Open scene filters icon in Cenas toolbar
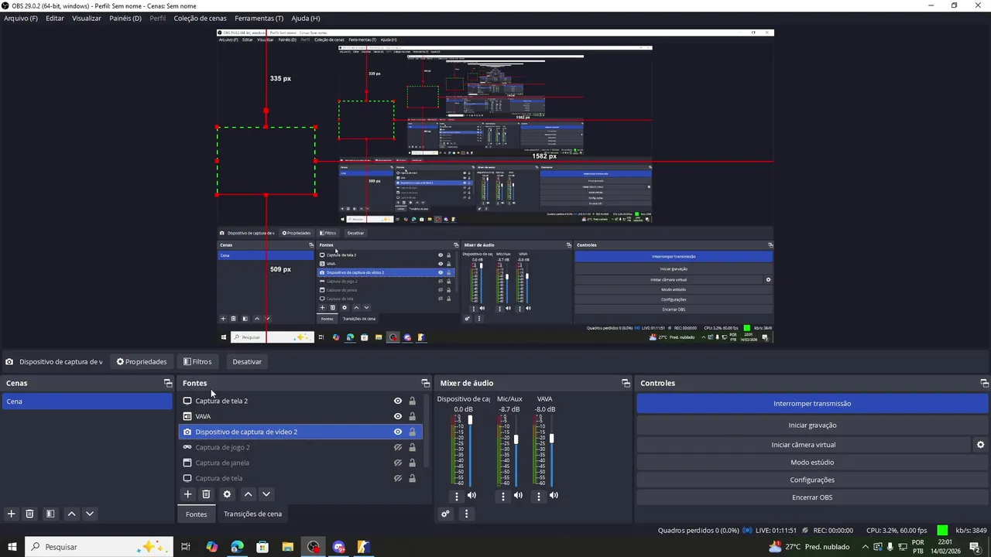Screen dimensions: 991x557 tap(50, 514)
